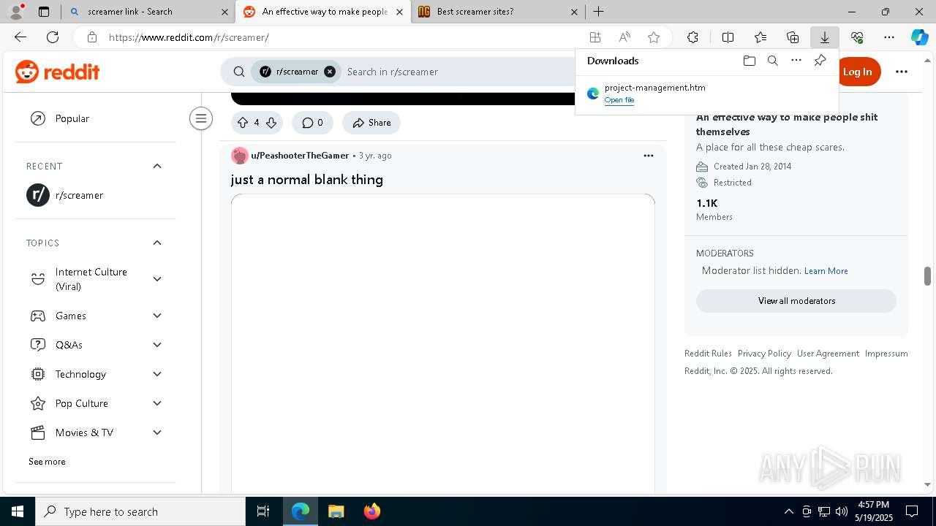Viewport: 936px width, 526px height.
Task: Open Collections icon
Action: [793, 37]
